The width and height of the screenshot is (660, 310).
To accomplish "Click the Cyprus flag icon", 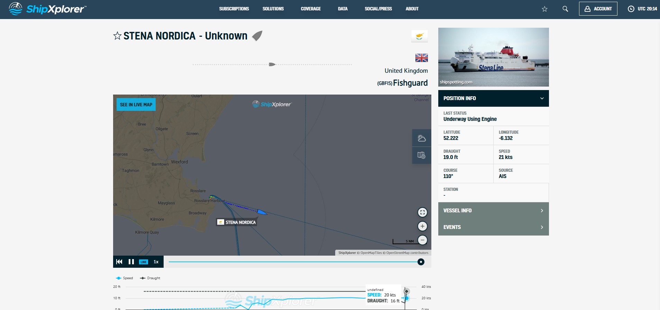I will click(x=419, y=36).
